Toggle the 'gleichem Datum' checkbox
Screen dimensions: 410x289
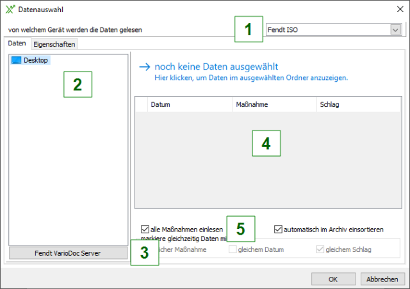pos(233,249)
